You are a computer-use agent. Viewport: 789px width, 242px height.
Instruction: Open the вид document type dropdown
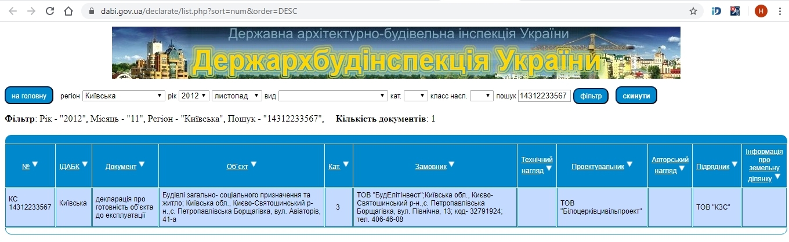coord(333,96)
